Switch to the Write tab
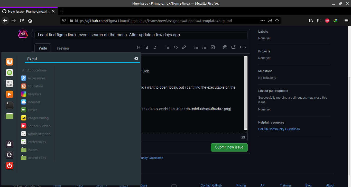Image resolution: width=351 pixels, height=187 pixels. tap(43, 48)
